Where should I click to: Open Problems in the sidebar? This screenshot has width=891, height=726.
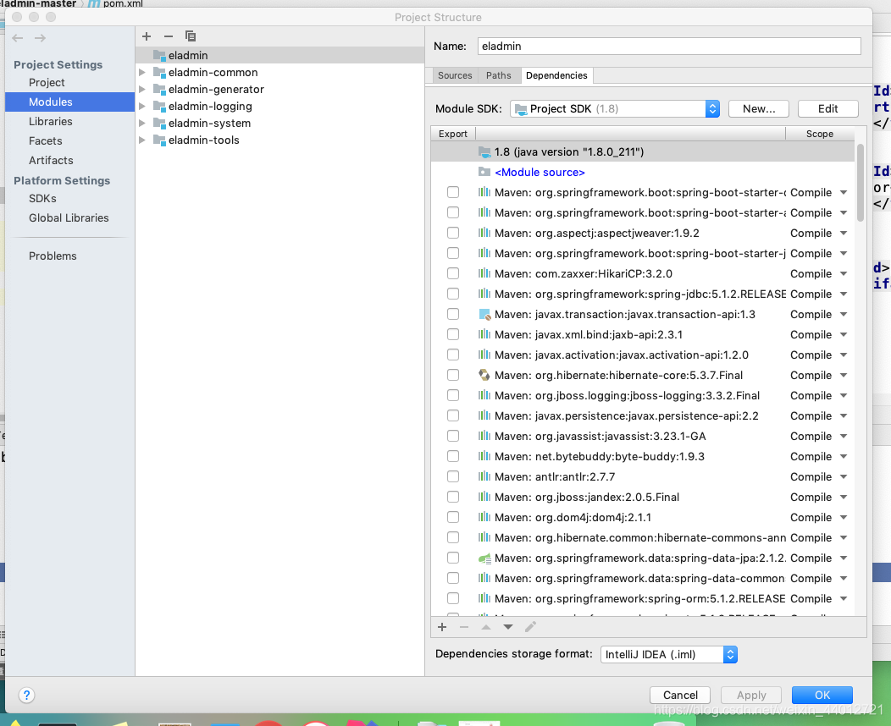click(53, 256)
